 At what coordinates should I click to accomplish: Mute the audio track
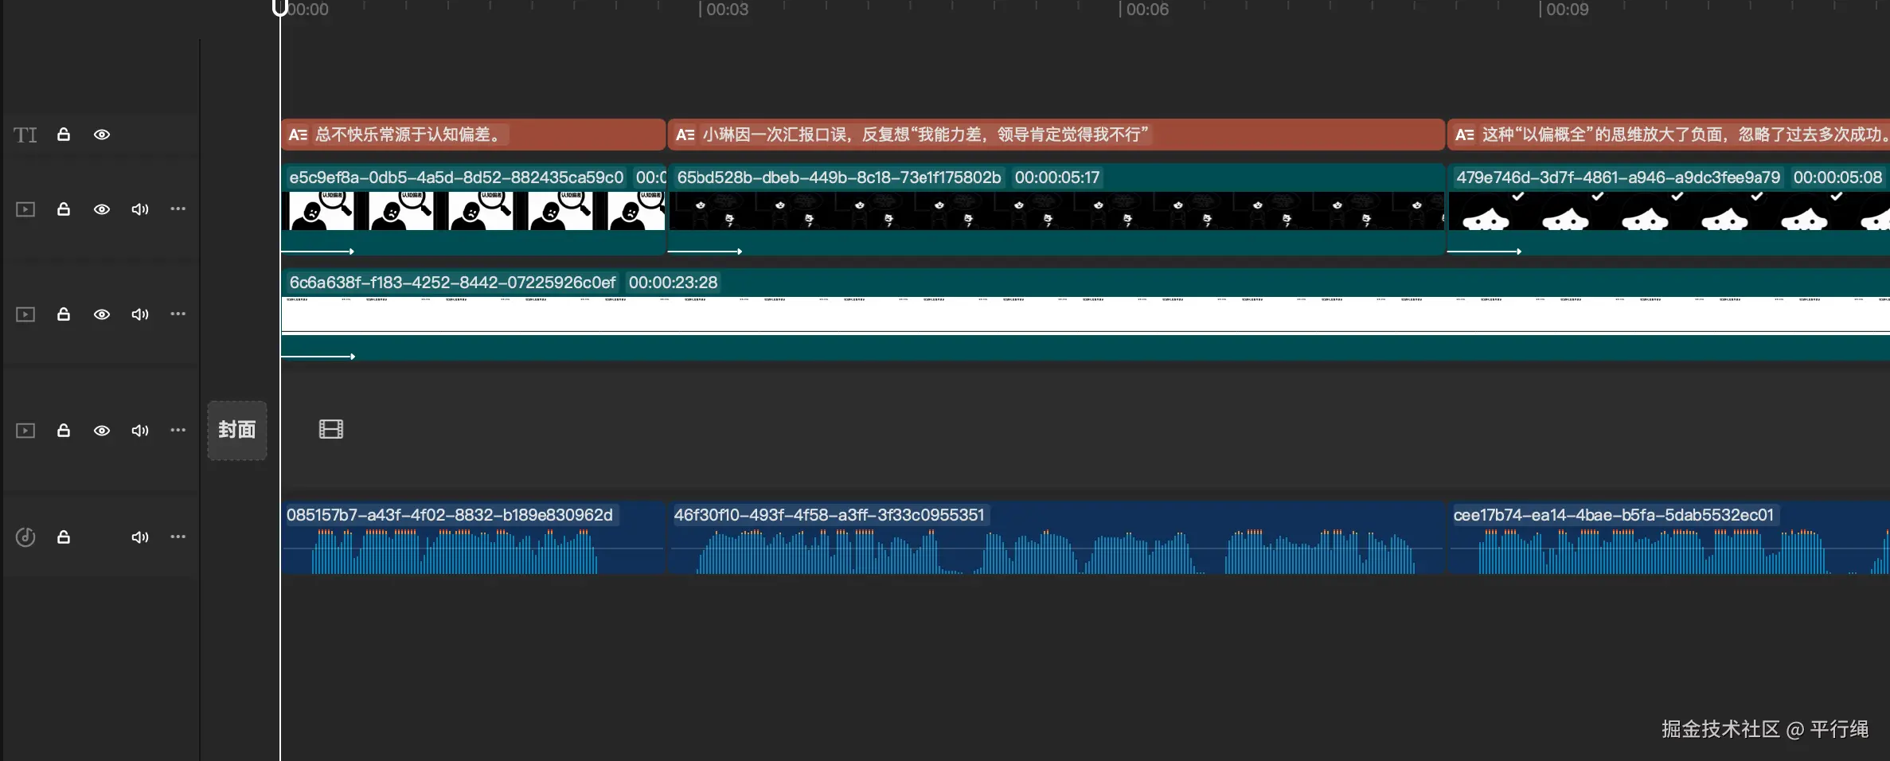[x=140, y=537]
